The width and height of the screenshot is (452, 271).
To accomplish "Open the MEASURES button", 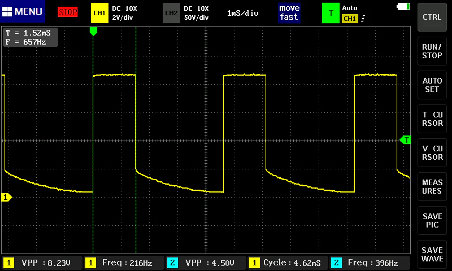I will coord(432,187).
